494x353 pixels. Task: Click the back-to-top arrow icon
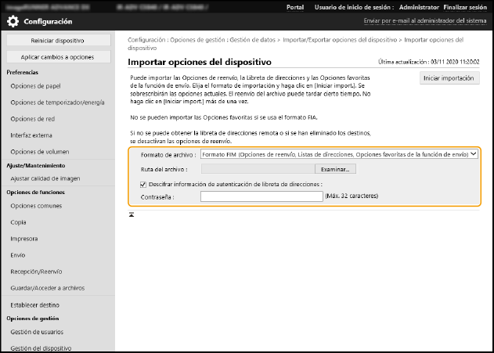[x=132, y=214]
